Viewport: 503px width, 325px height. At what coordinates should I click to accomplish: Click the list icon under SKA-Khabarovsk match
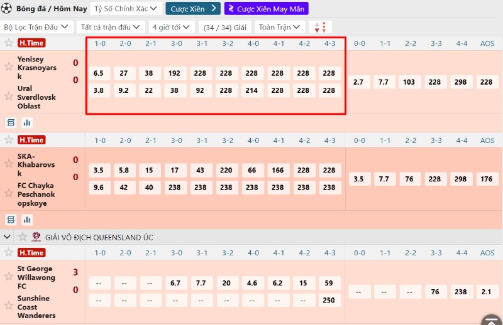tap(11, 220)
